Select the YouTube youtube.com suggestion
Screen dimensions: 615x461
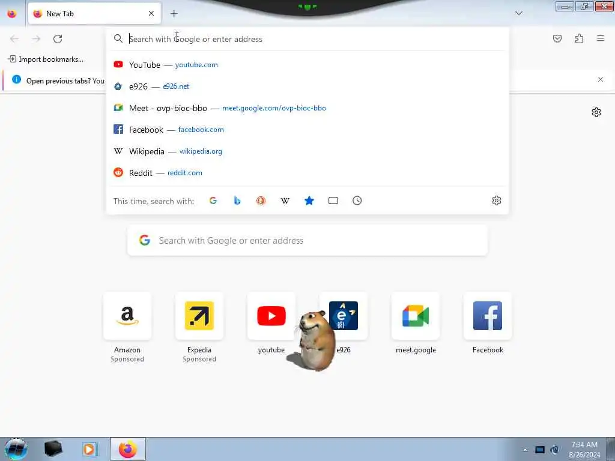pyautogui.click(x=307, y=65)
